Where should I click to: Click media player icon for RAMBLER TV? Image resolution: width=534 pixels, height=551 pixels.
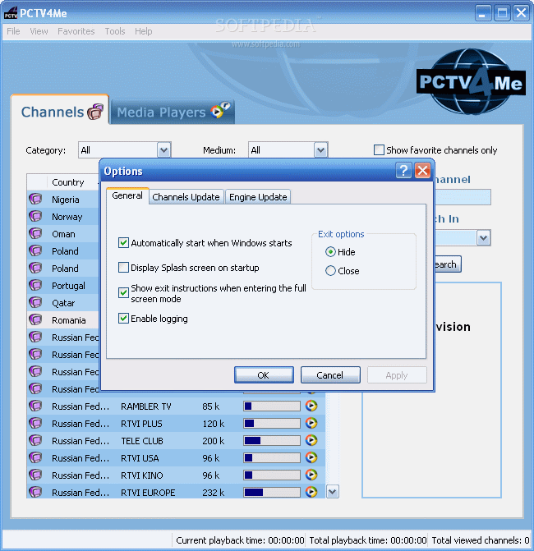[311, 406]
